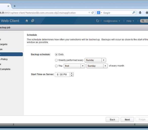Refresh the vSphere Web Client
Screen dimensions: 148x130
coord(98,21)
